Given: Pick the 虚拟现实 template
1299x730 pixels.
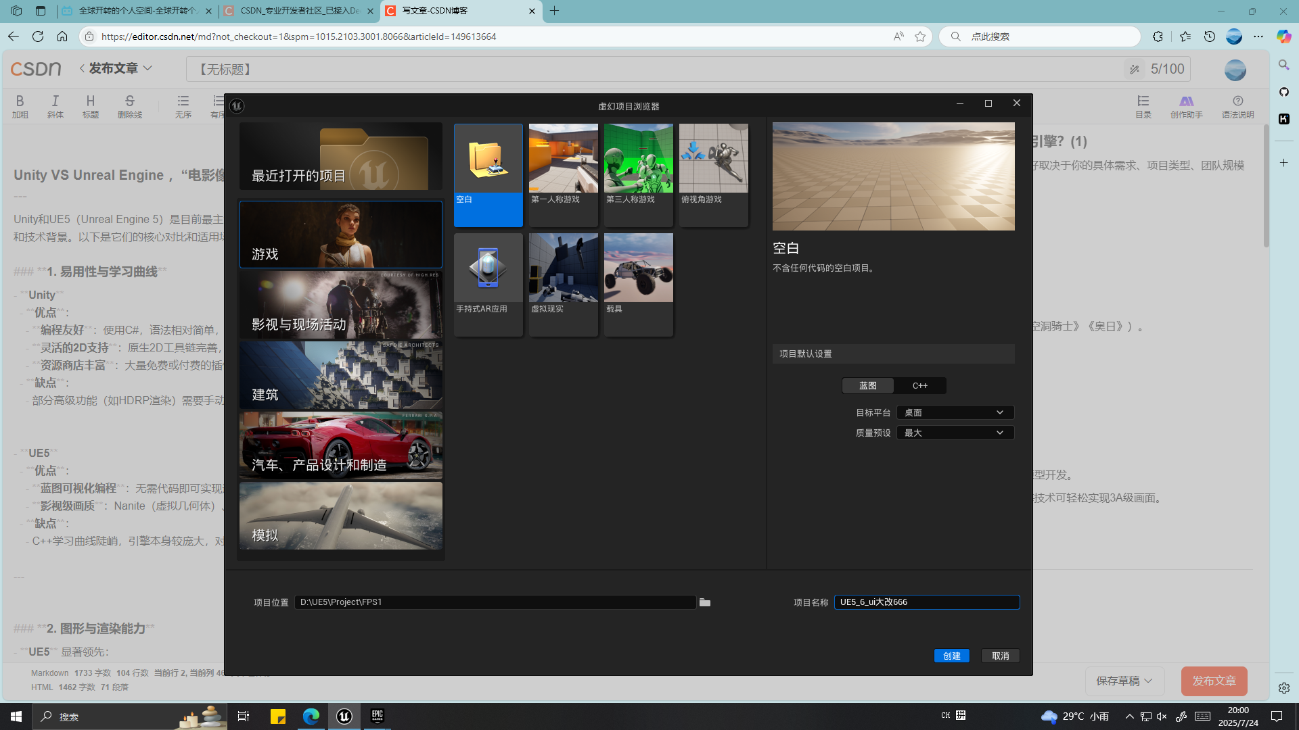Looking at the screenshot, I should 563,284.
